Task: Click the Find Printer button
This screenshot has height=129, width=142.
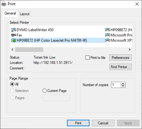Action: pos(120,67)
